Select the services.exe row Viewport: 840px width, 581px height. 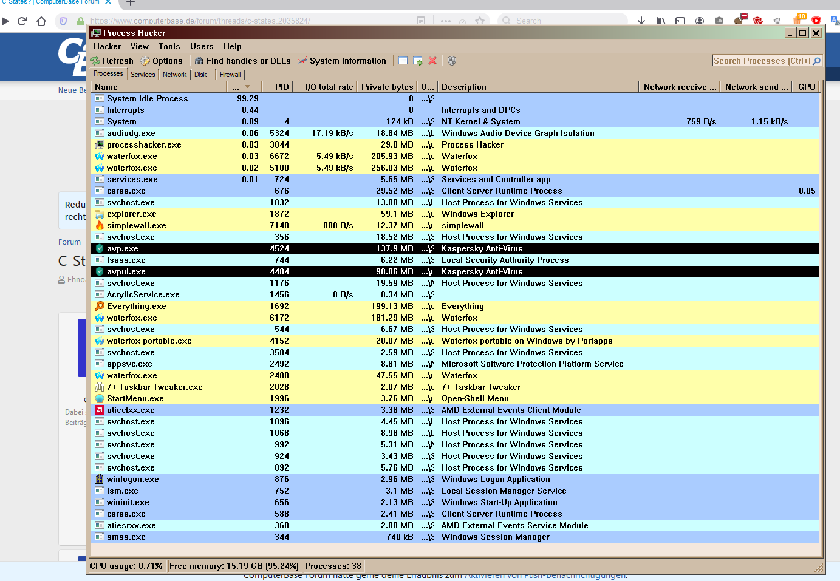point(455,179)
